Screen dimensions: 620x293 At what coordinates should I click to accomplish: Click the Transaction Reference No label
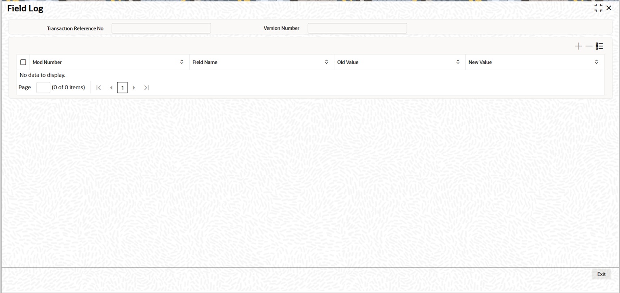pyautogui.click(x=75, y=28)
